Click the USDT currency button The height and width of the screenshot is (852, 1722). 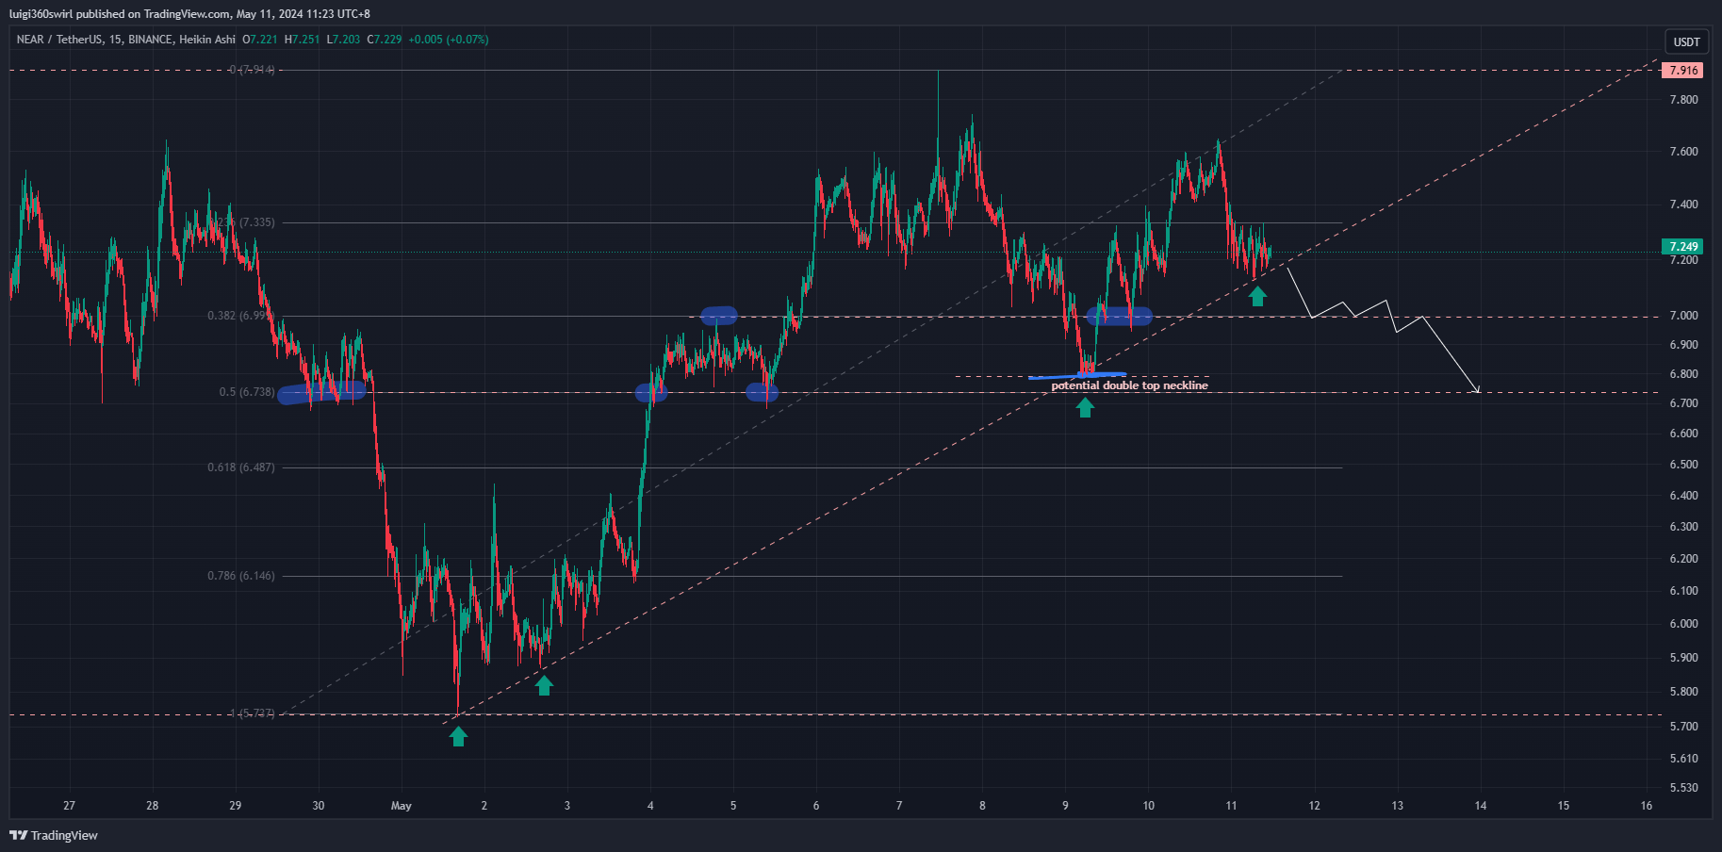[x=1686, y=41]
